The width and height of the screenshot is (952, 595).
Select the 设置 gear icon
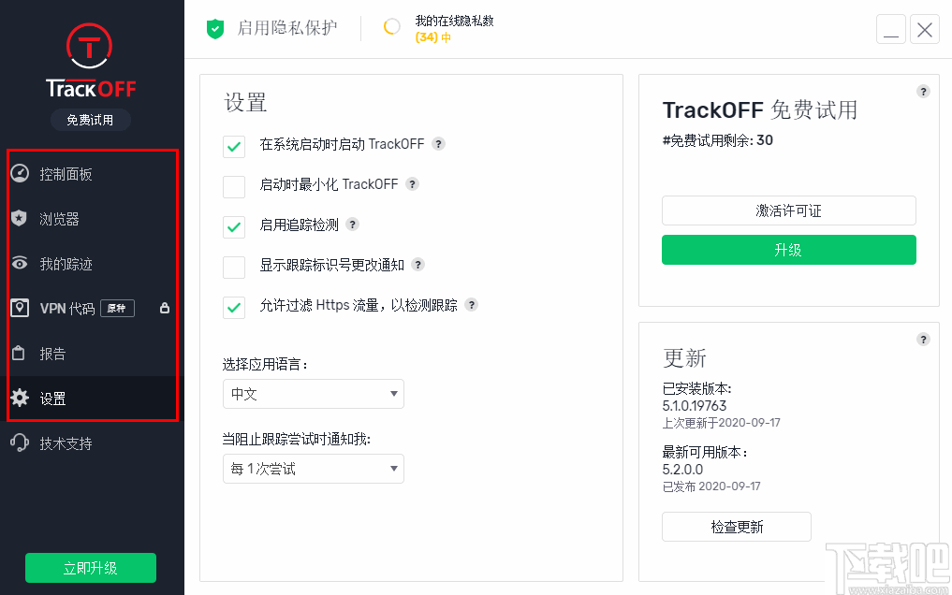tap(21, 398)
